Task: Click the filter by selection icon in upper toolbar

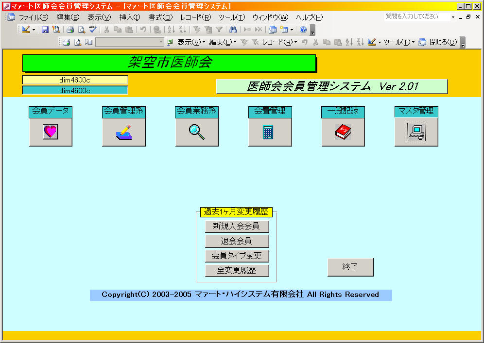Action: pos(197,30)
